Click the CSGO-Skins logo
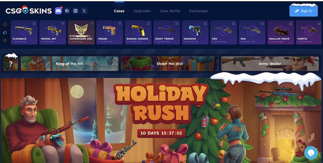This screenshot has height=163, width=323. click(x=29, y=11)
